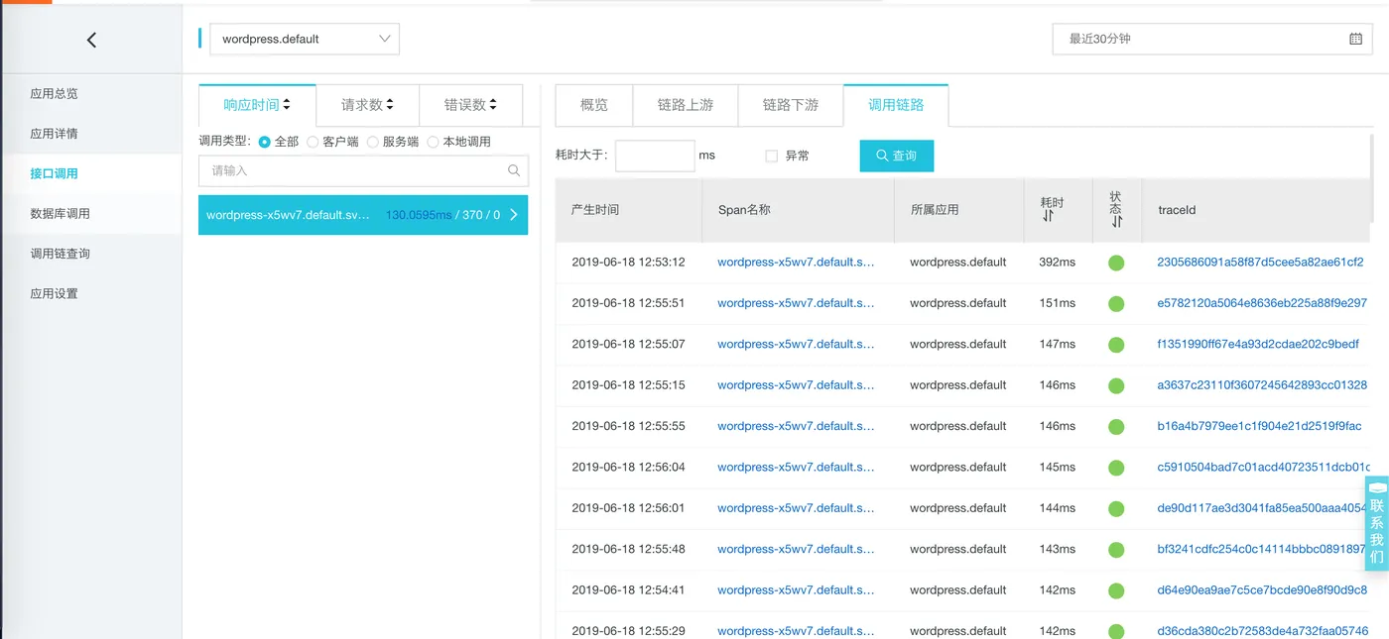The width and height of the screenshot is (1389, 639).
Task: Click the green status dot for the 392ms row
Action: (x=1116, y=263)
